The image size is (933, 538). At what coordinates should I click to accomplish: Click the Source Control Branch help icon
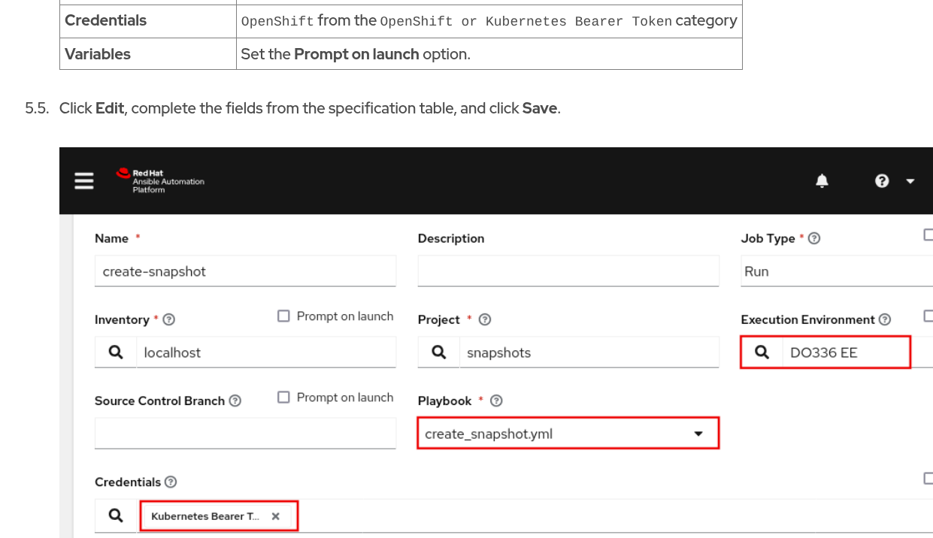[x=235, y=400]
